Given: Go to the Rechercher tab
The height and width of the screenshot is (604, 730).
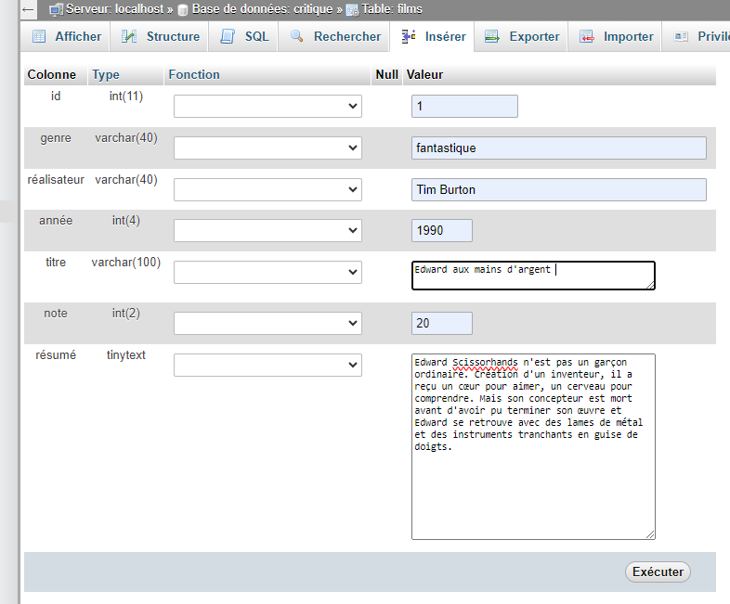Looking at the screenshot, I should tap(333, 36).
